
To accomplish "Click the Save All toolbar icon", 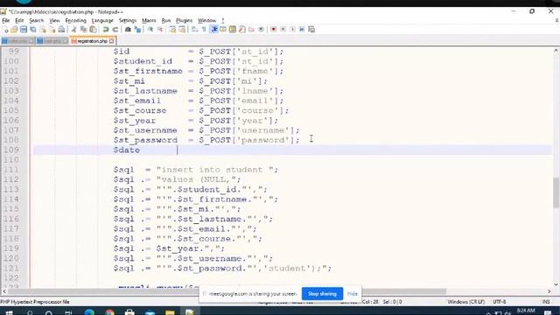I will pos(33,29).
